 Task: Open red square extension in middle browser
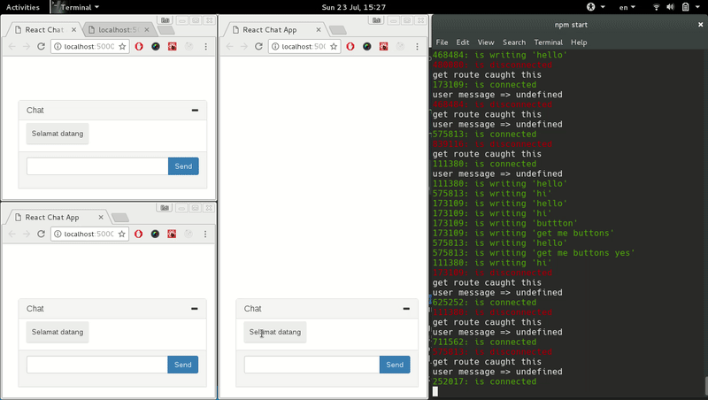(384, 46)
